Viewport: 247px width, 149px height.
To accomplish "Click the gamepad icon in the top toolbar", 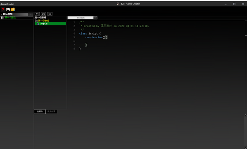I will pyautogui.click(x=8, y=9).
